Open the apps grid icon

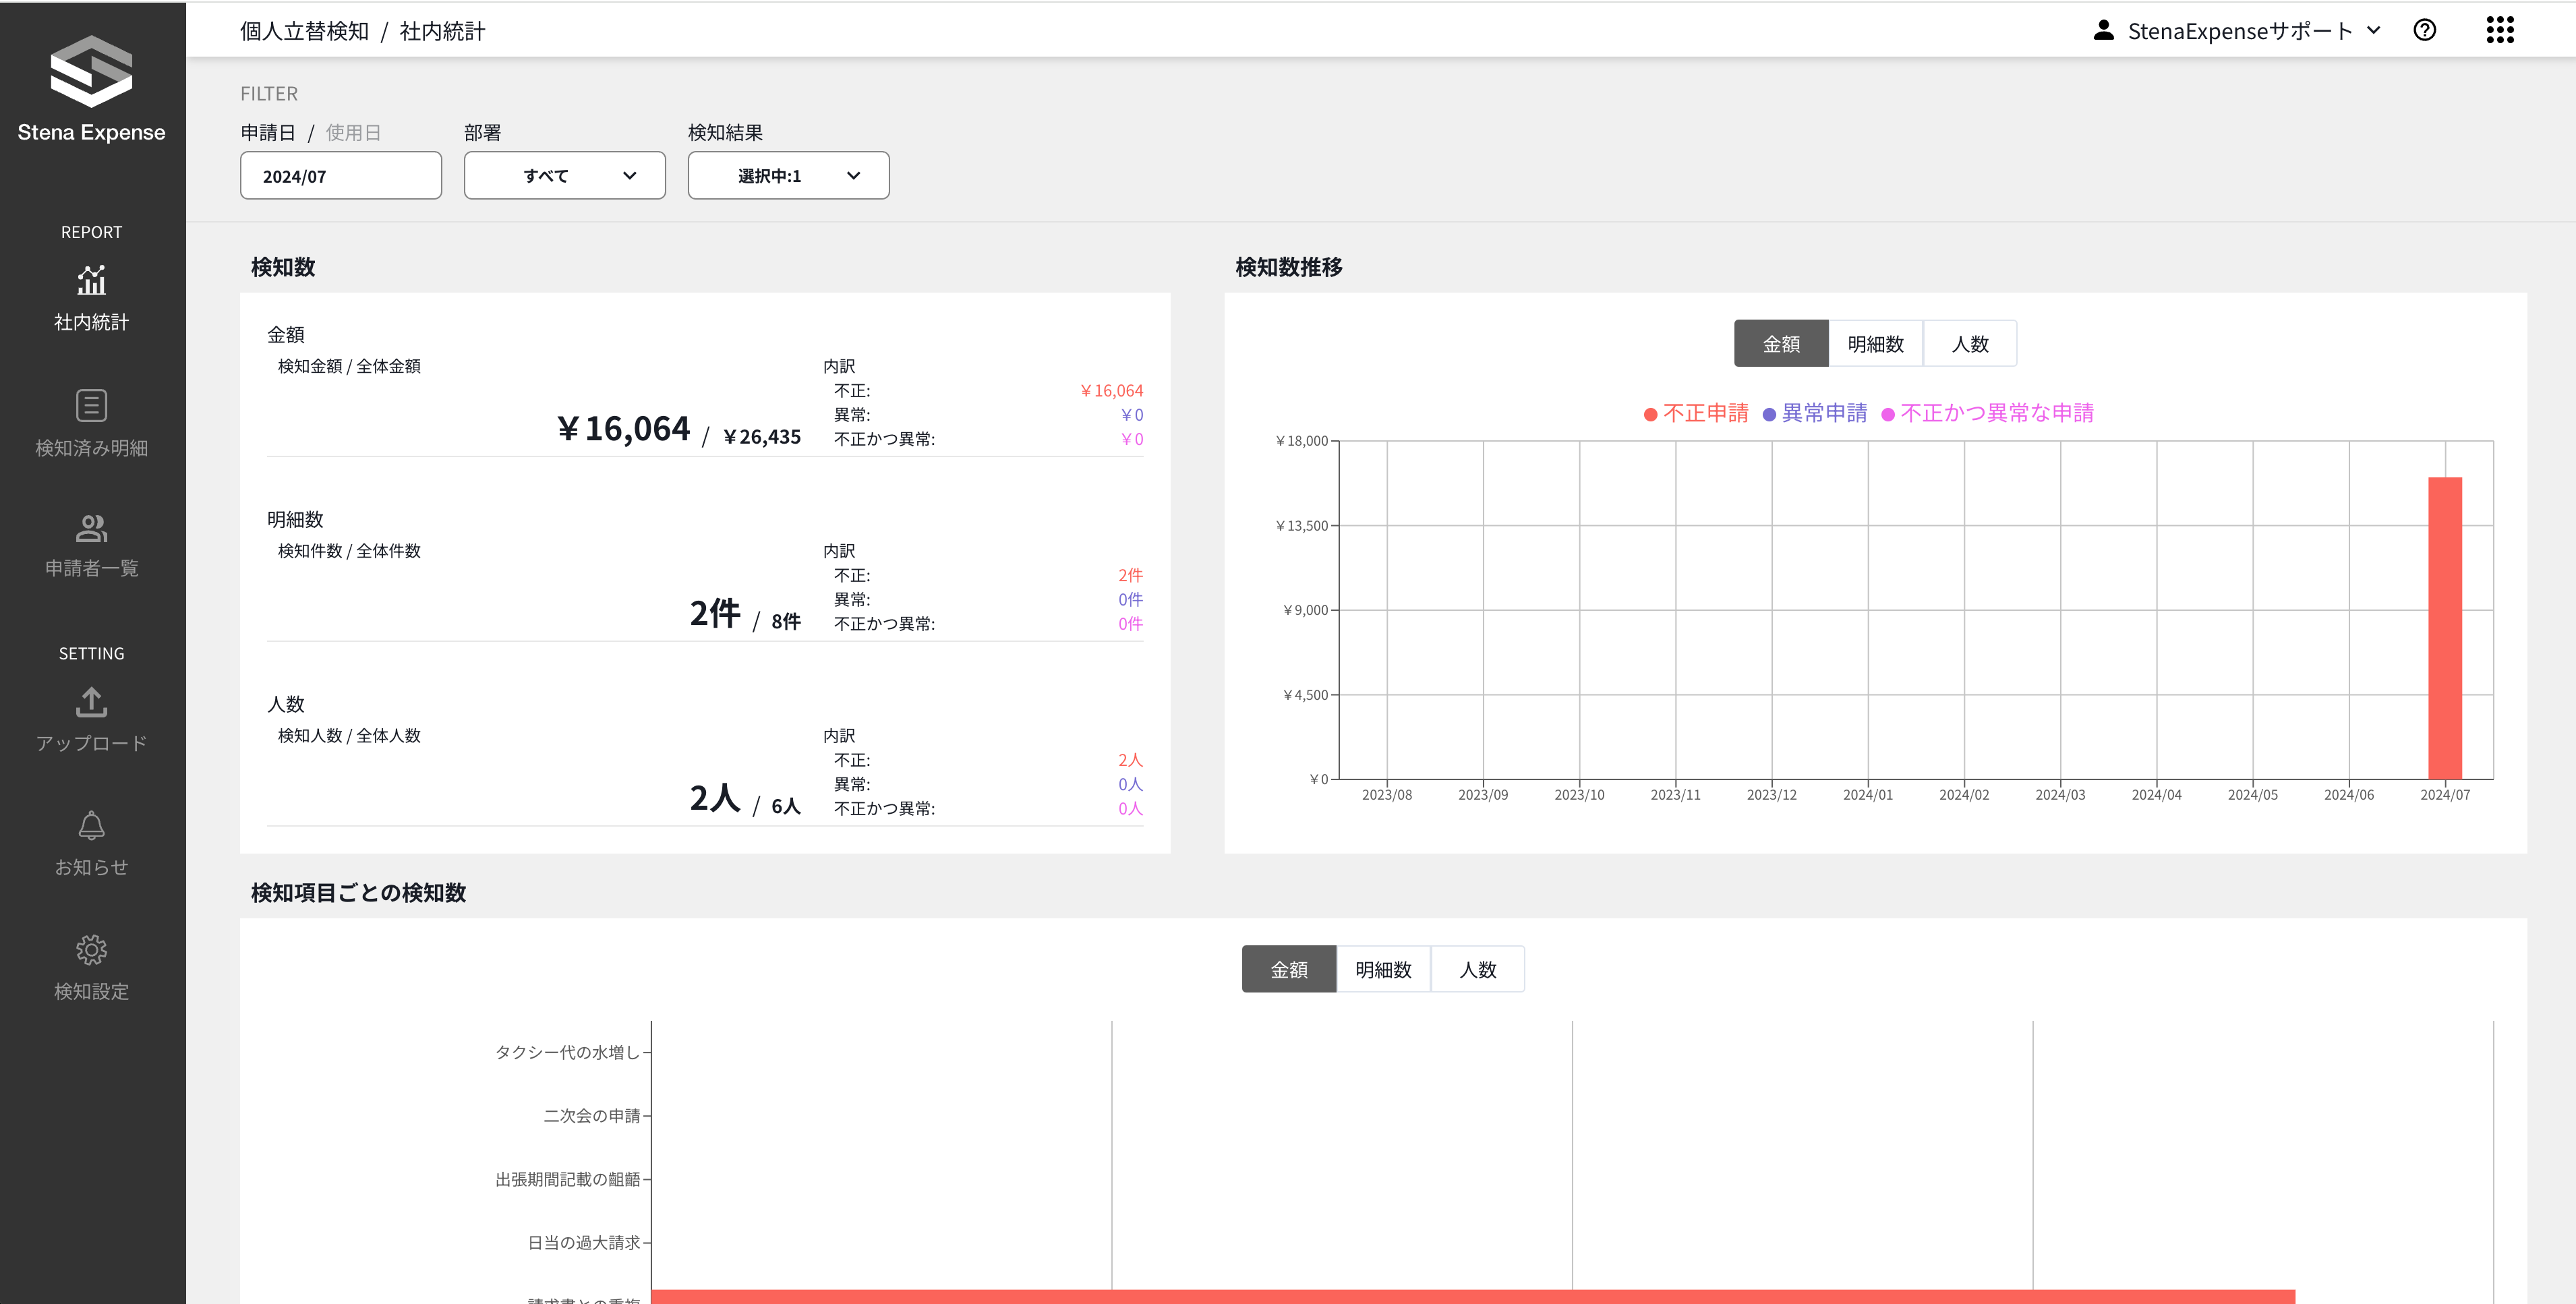tap(2499, 30)
